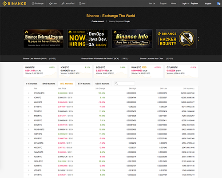Star the NEO/BTC pair
The height and width of the screenshot is (178, 222).
[x=28, y=148]
